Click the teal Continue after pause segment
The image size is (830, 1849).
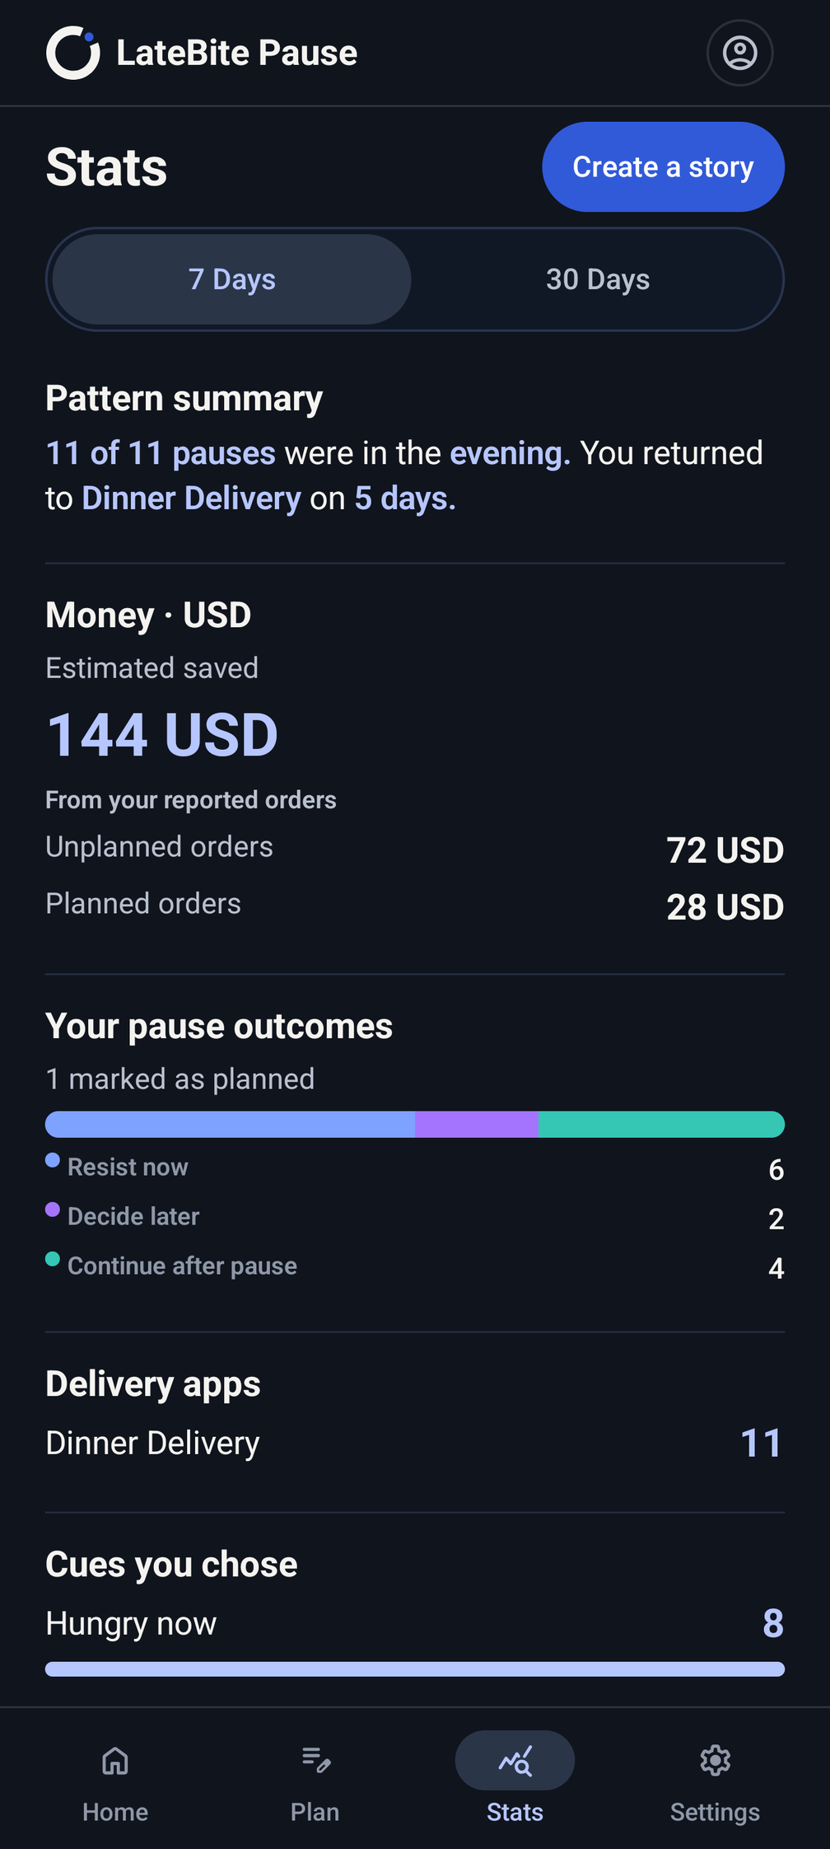coord(661,1125)
